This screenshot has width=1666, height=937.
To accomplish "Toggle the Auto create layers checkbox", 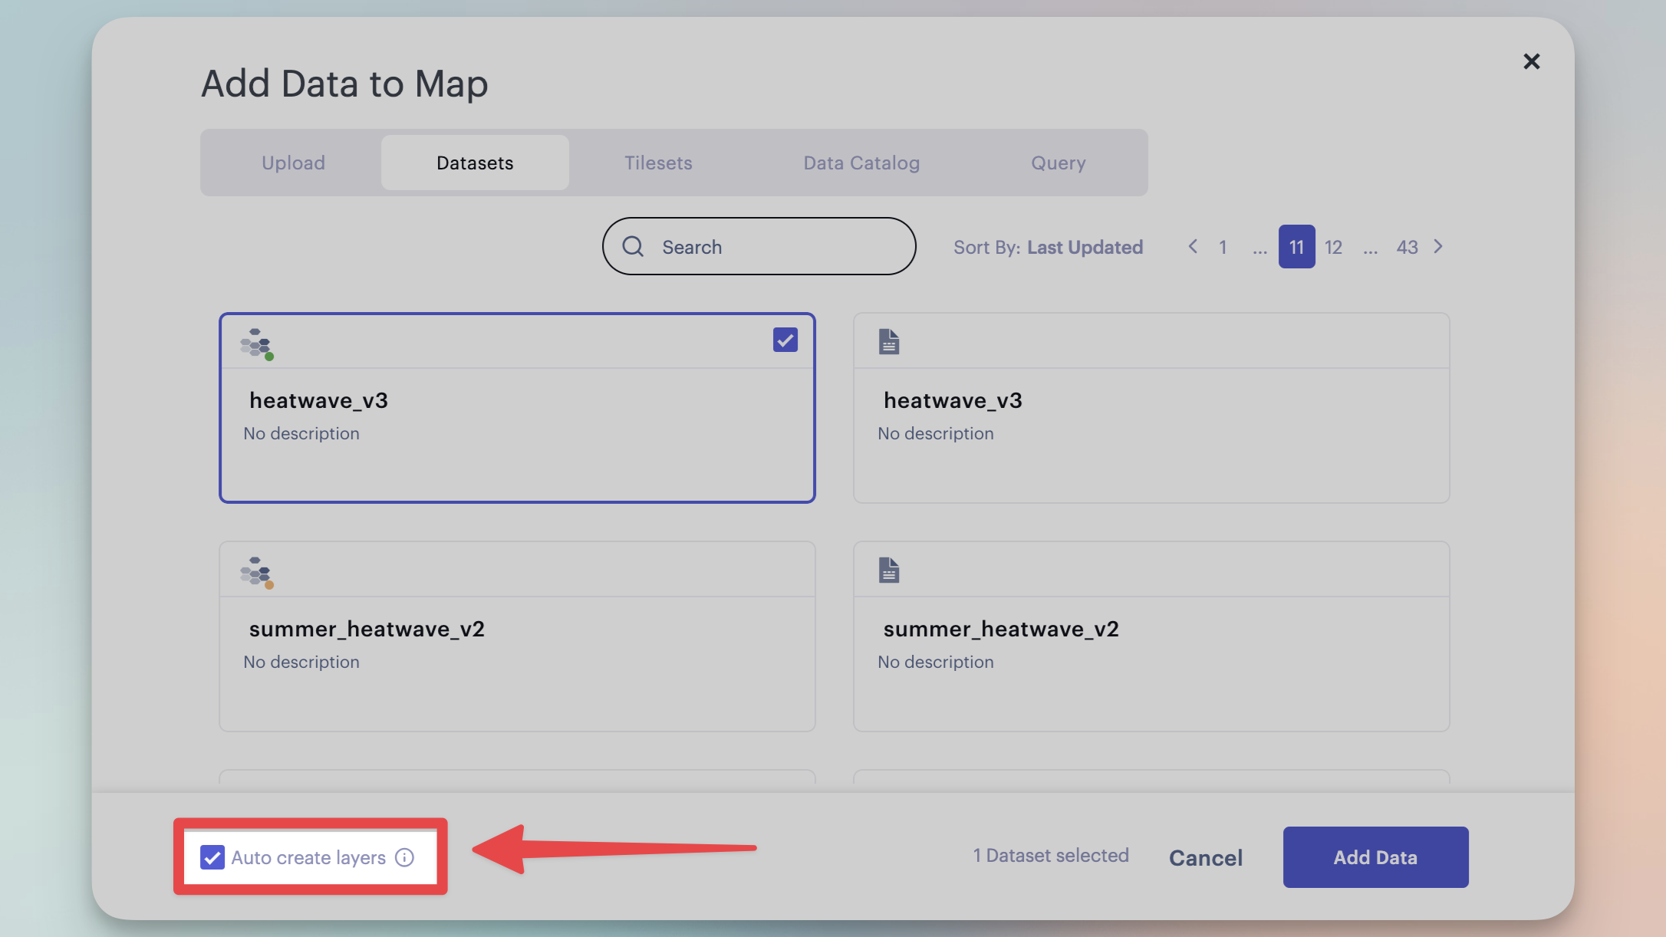I will click(212, 857).
